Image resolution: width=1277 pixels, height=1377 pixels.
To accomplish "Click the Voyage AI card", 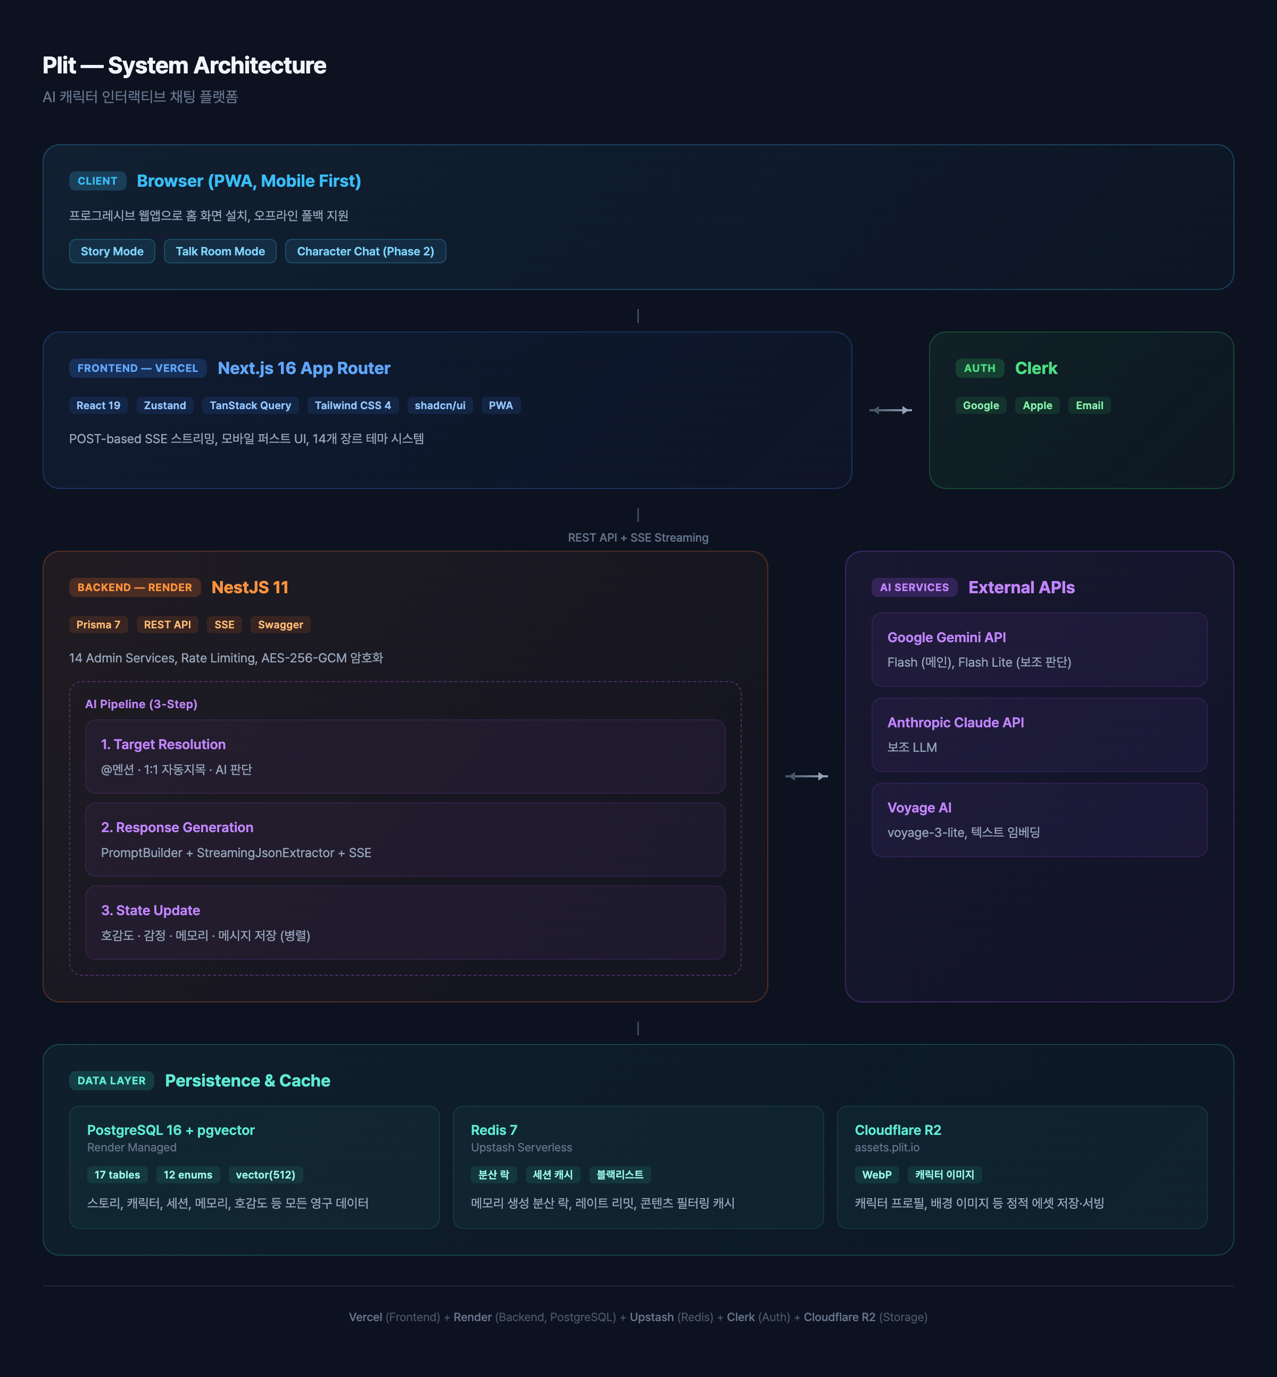I will click(x=1039, y=819).
